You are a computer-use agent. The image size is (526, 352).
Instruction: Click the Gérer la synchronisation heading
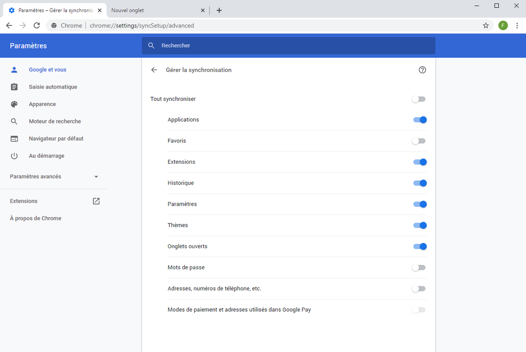(199, 70)
